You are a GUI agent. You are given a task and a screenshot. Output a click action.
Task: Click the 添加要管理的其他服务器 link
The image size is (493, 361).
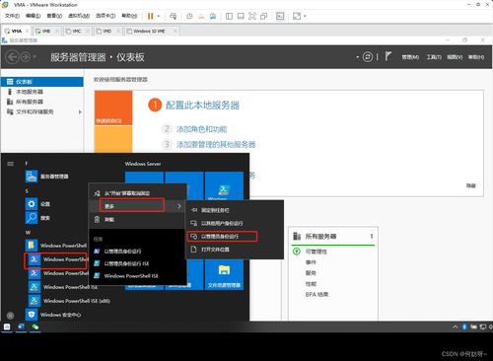pyautogui.click(x=216, y=144)
